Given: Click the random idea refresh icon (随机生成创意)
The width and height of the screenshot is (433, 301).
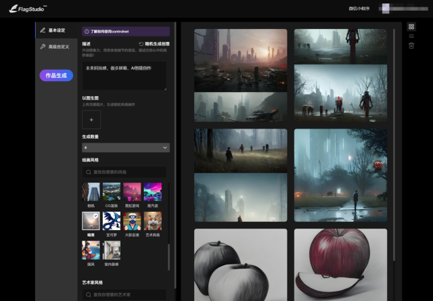Looking at the screenshot, I should [x=141, y=44].
